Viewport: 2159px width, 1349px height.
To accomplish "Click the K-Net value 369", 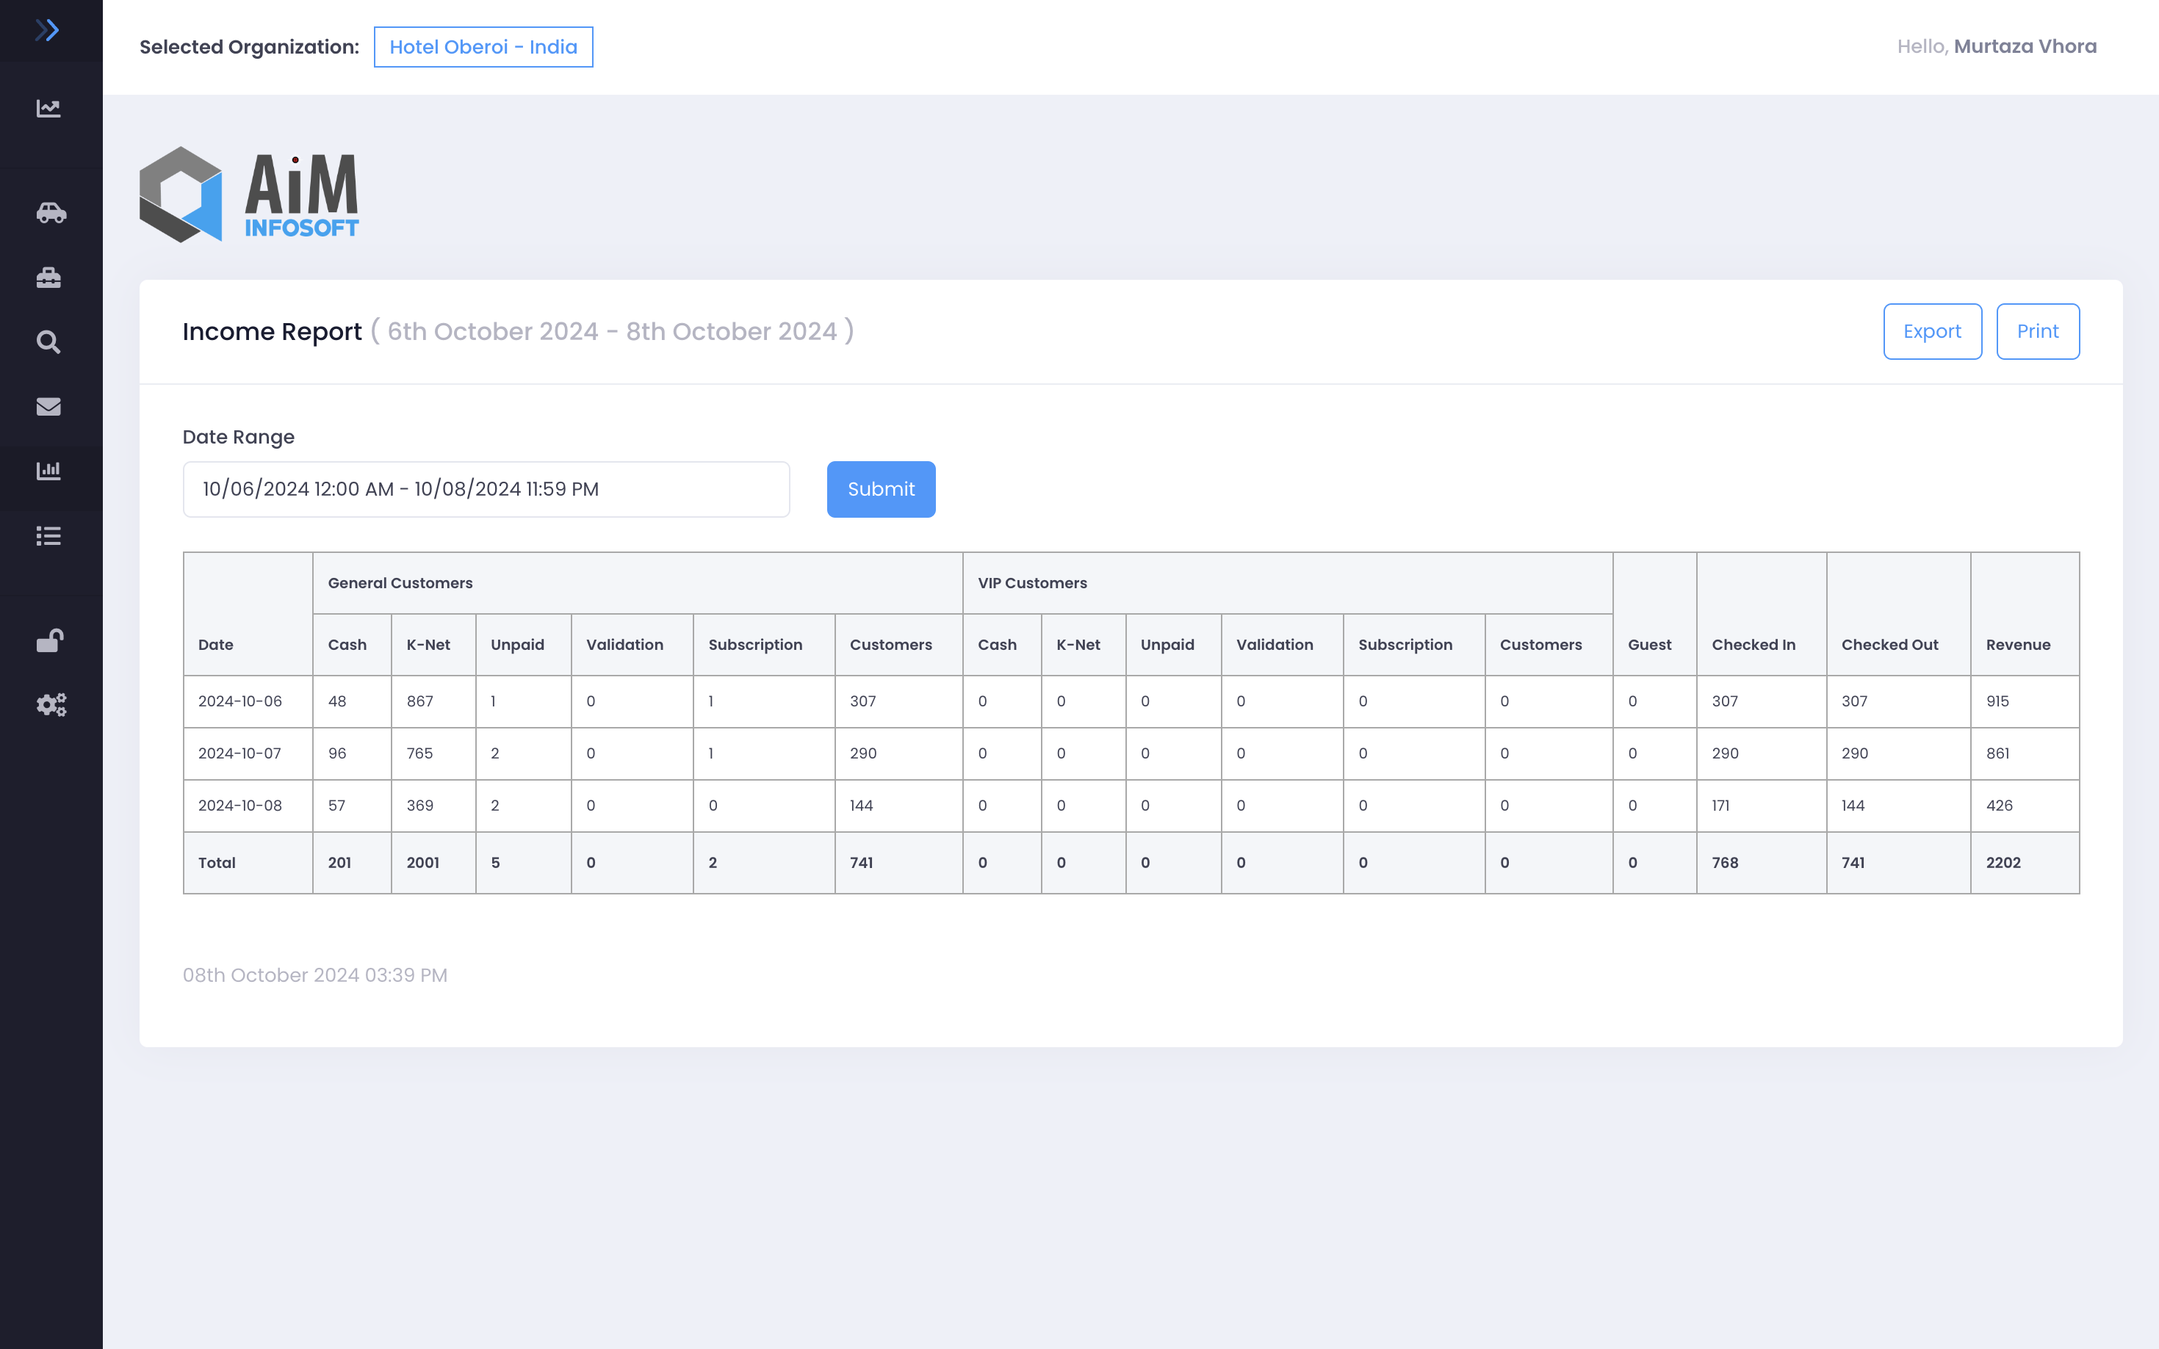I will [x=419, y=806].
